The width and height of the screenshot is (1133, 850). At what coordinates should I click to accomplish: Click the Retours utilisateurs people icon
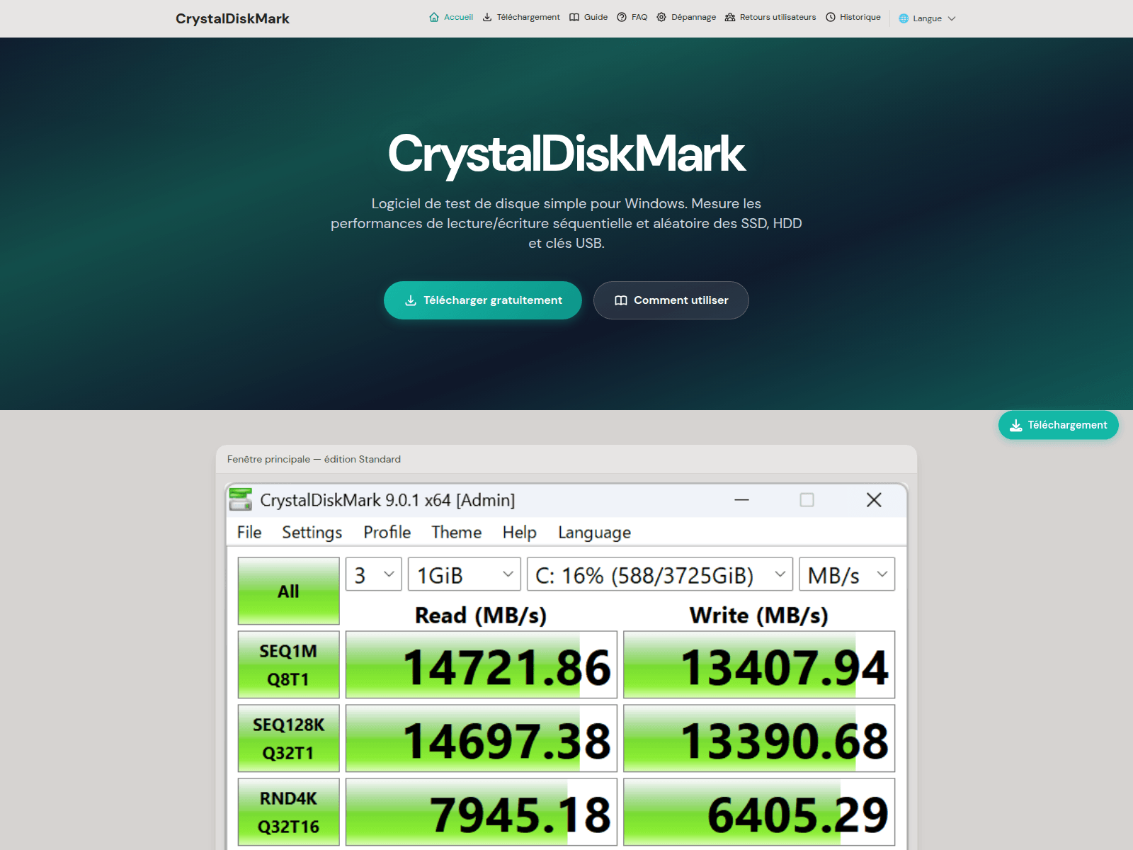[730, 18]
